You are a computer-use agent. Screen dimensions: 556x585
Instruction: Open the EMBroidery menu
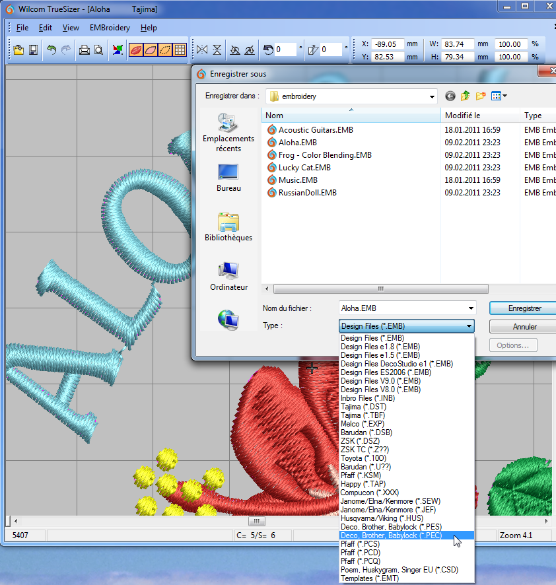[110, 28]
